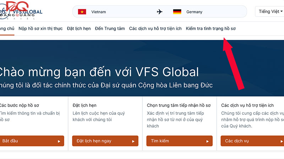The image size is (284, 159).
Task: Click arrow icon on Tìm kiếm button
Action: pyautogui.click(x=208, y=141)
